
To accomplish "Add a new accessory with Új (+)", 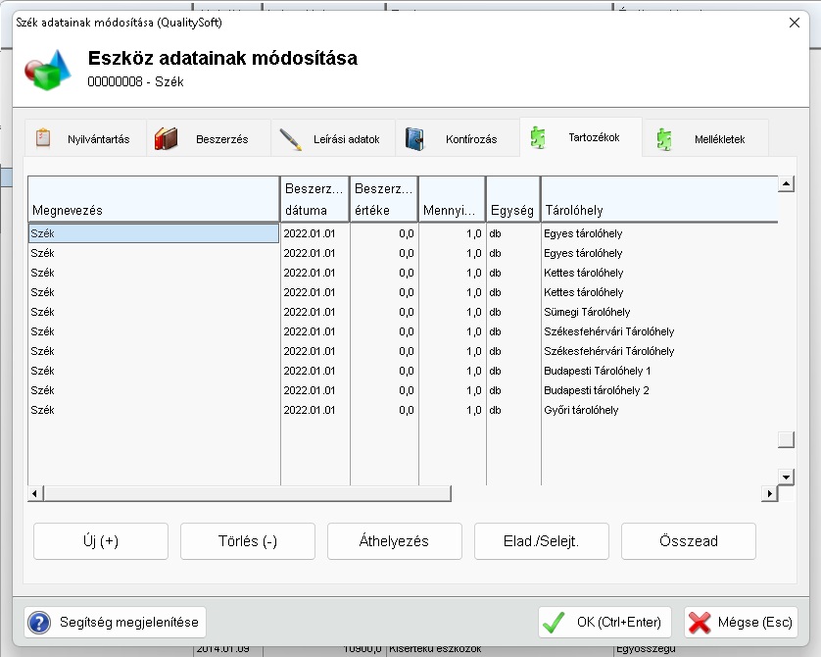I will [x=101, y=541].
